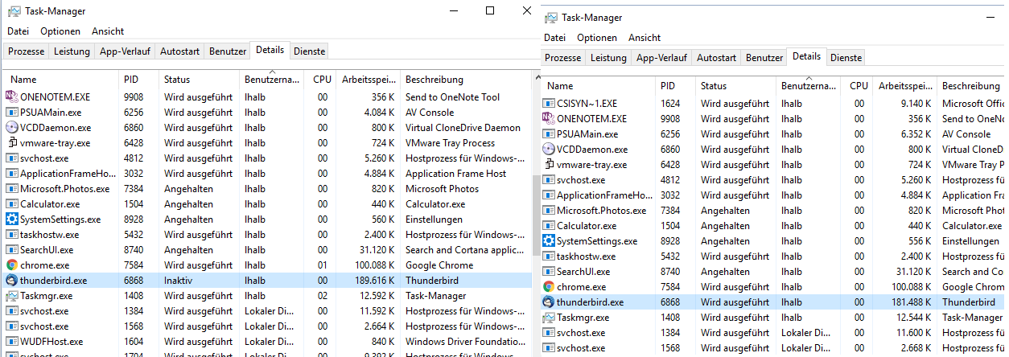The image size is (1009, 357).
Task: Switch to Prozesse tab in right window
Action: pyautogui.click(x=562, y=57)
